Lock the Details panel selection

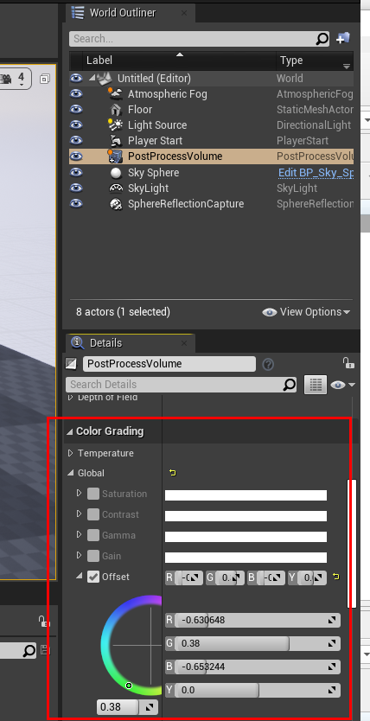point(348,363)
